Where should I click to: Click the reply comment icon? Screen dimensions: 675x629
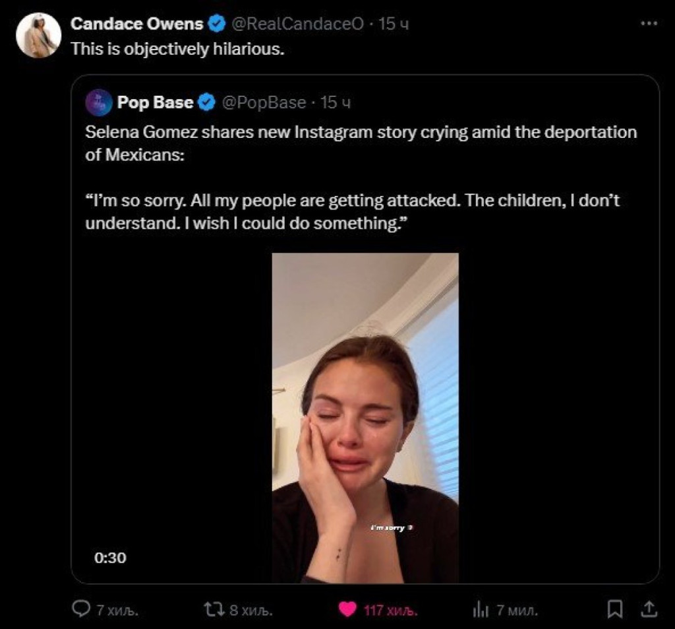[x=80, y=609]
